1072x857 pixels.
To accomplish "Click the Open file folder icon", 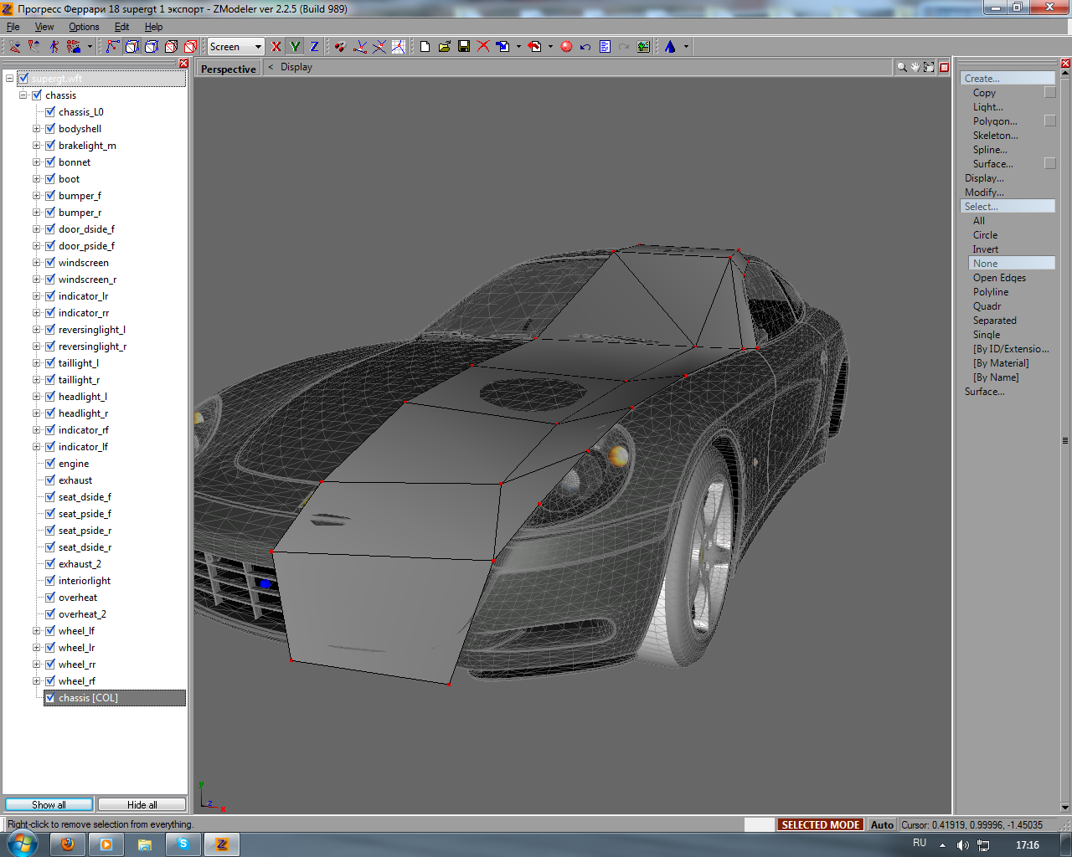I will [x=445, y=47].
